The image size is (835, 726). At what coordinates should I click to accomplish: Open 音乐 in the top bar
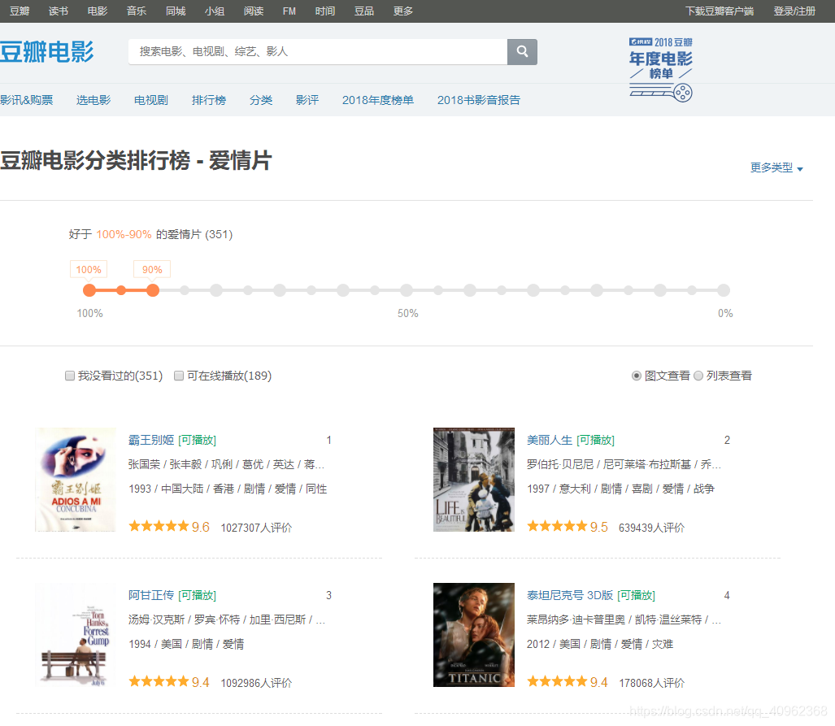(x=137, y=11)
